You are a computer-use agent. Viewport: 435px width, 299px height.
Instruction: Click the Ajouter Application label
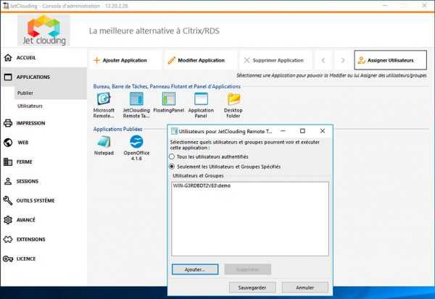[x=125, y=60]
